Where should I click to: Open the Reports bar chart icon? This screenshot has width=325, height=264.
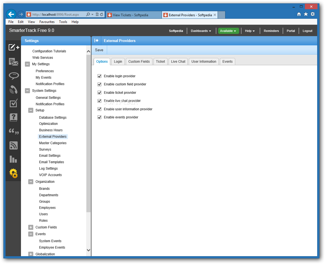point(13,159)
